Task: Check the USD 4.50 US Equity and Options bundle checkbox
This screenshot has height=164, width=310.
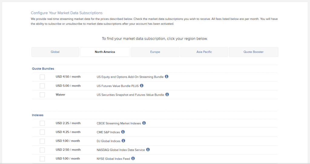Action: click(42, 77)
